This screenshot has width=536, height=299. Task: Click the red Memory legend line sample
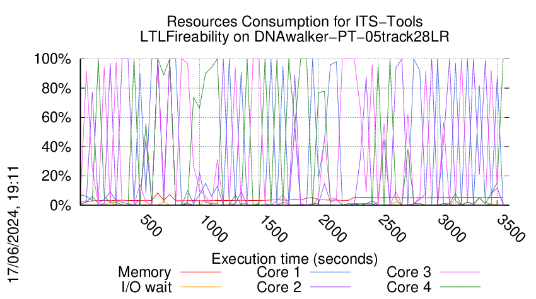point(201,272)
